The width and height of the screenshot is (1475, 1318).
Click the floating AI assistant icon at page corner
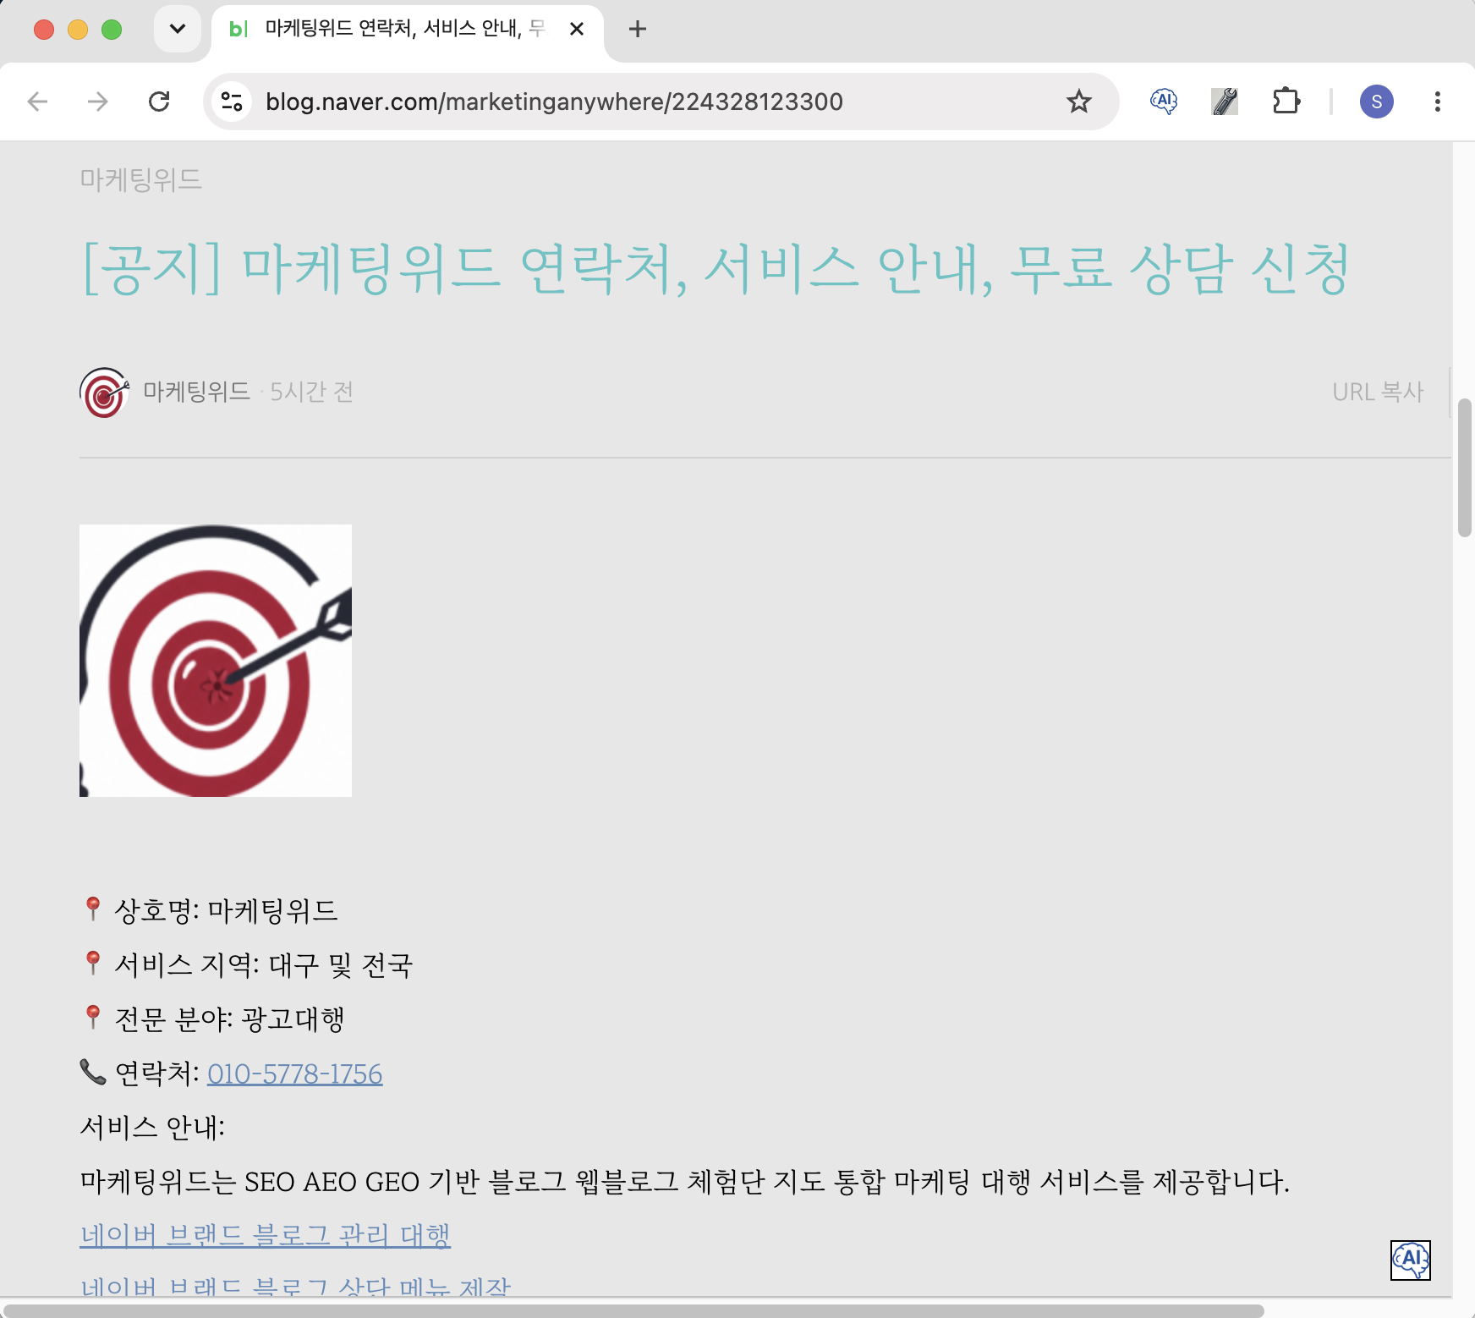coord(1411,1260)
